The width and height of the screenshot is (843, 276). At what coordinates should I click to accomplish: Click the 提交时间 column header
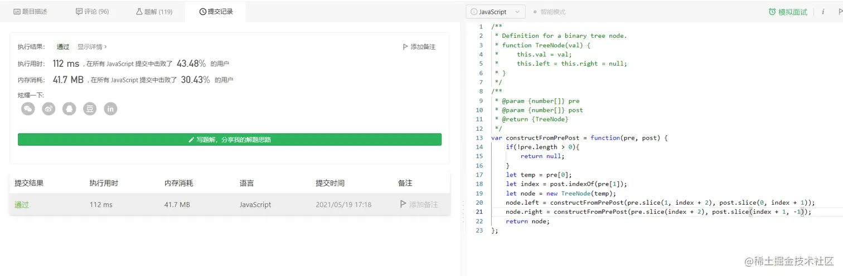330,183
